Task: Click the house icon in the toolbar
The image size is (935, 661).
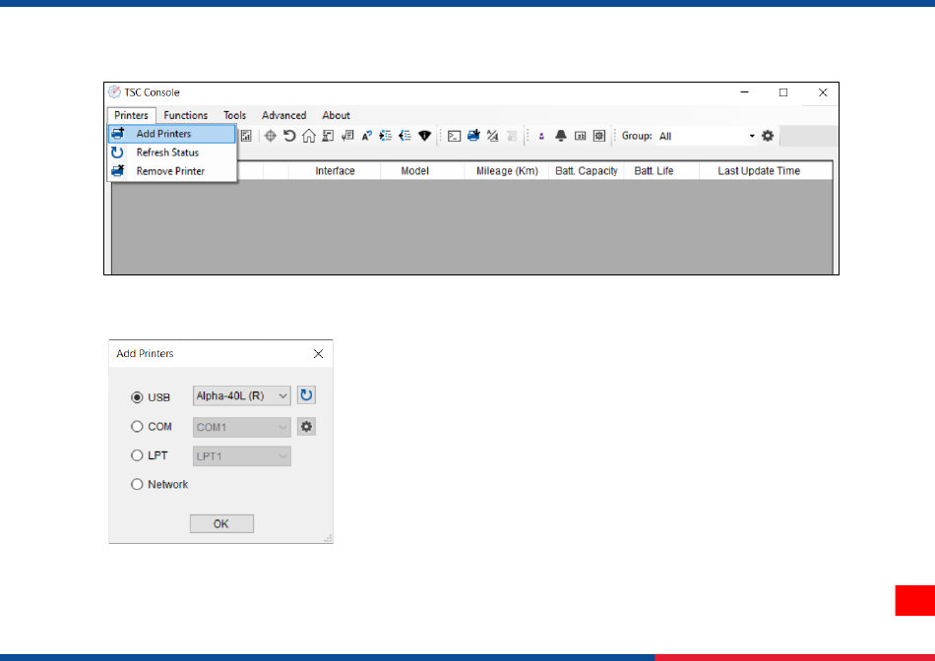Action: click(308, 136)
